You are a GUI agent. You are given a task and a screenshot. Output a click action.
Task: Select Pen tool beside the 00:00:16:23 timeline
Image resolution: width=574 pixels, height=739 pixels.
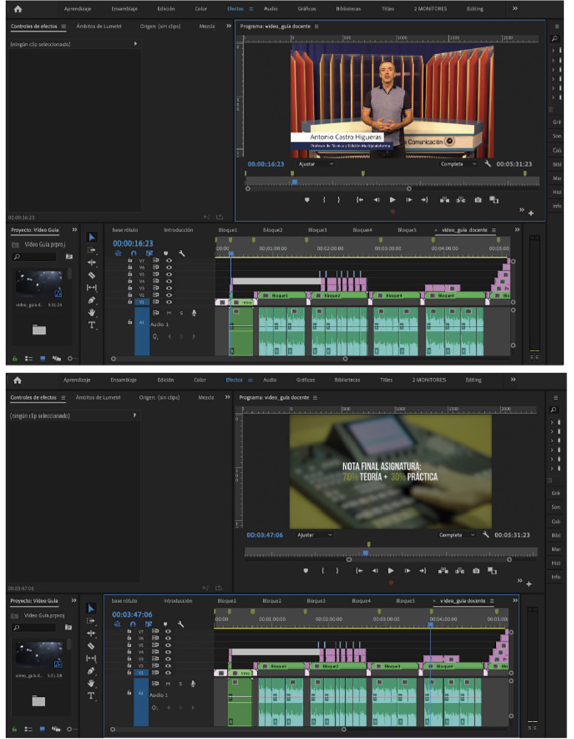92,300
